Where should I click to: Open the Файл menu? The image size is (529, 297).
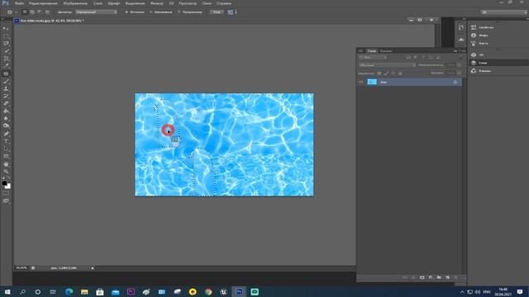pyautogui.click(x=19, y=3)
